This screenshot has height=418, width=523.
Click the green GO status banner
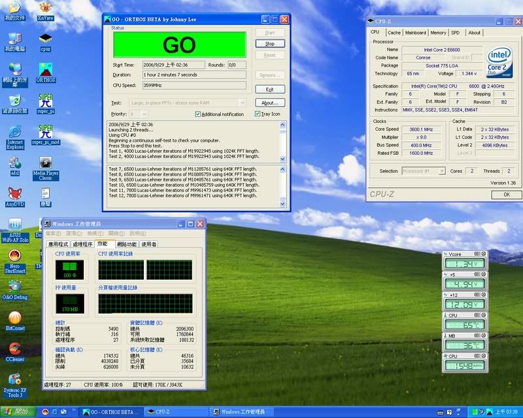click(x=179, y=44)
